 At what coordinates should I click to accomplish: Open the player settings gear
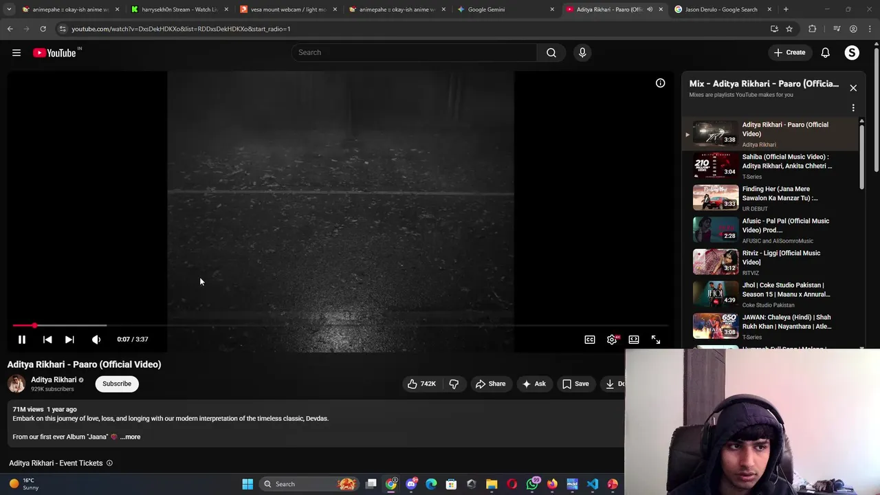pyautogui.click(x=612, y=340)
